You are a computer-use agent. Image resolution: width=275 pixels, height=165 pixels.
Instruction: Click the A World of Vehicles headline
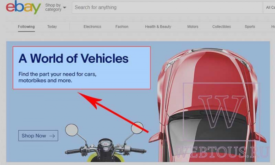(x=73, y=58)
